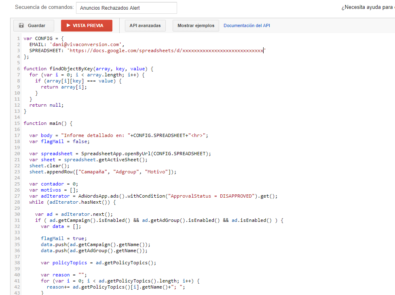Click the "Motivo" string in appendRow
Viewport: 395px width, 295px height.
click(x=157, y=172)
